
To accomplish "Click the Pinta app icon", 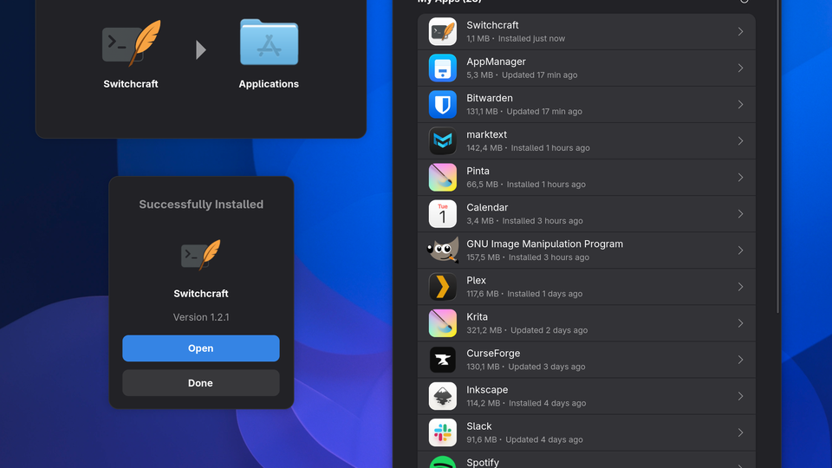I will 443,177.
